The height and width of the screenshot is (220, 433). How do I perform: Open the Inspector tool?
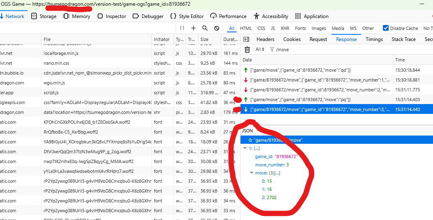pos(112,16)
